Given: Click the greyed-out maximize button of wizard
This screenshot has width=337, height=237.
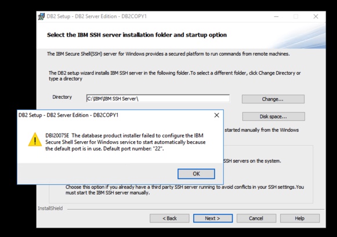Looking at the screenshot, I should point(296,17).
